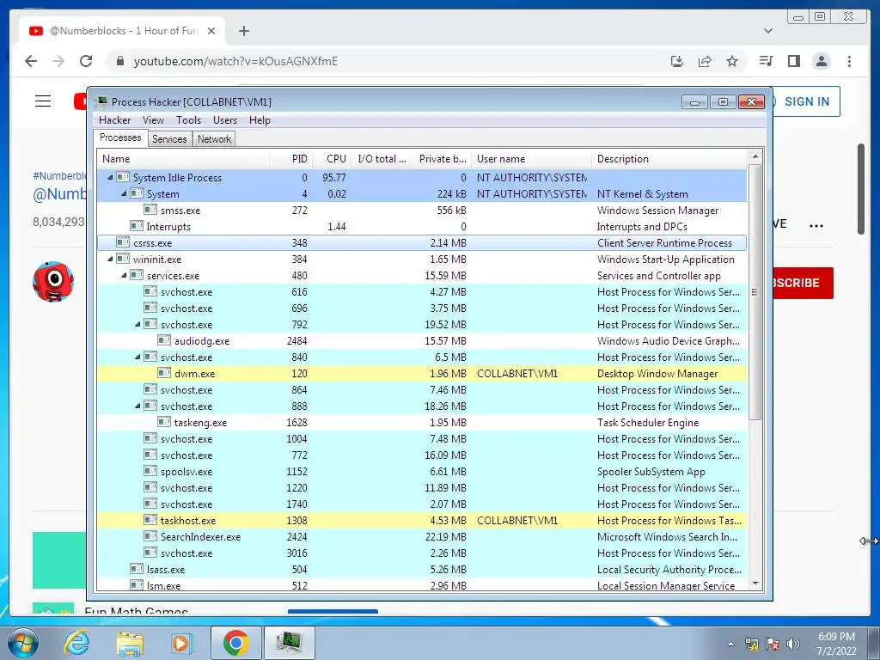
Task: Sort by the Private bytes column header
Action: click(x=441, y=159)
